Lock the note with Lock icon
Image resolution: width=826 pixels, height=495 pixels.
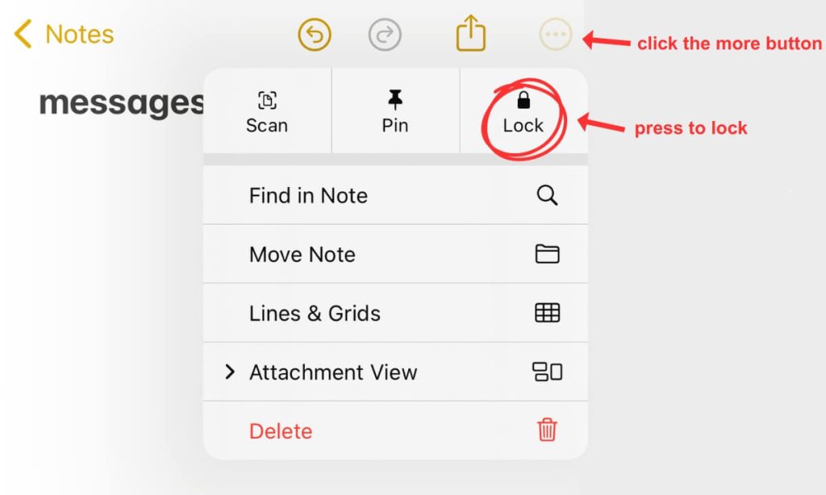pos(524,101)
